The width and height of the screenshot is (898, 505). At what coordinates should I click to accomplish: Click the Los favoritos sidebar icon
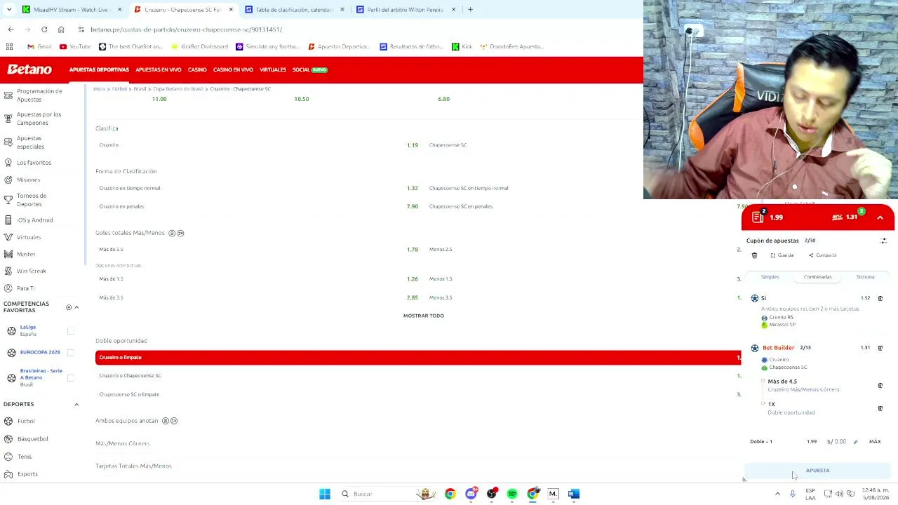click(x=8, y=163)
